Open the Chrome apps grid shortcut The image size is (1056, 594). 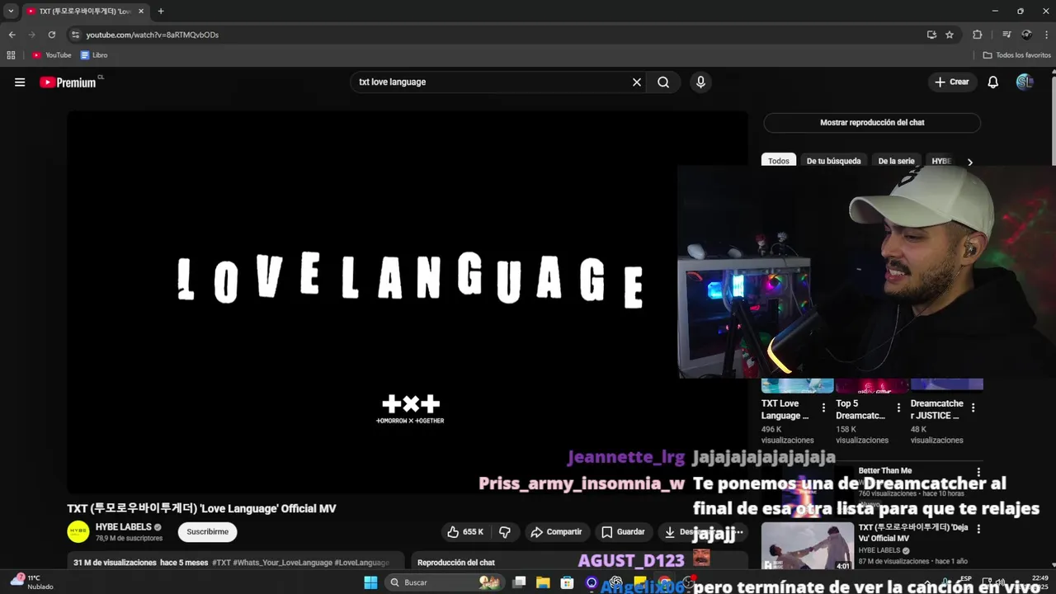pyautogui.click(x=11, y=55)
